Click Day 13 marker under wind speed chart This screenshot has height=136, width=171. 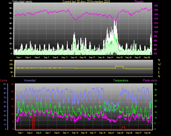(74, 57)
